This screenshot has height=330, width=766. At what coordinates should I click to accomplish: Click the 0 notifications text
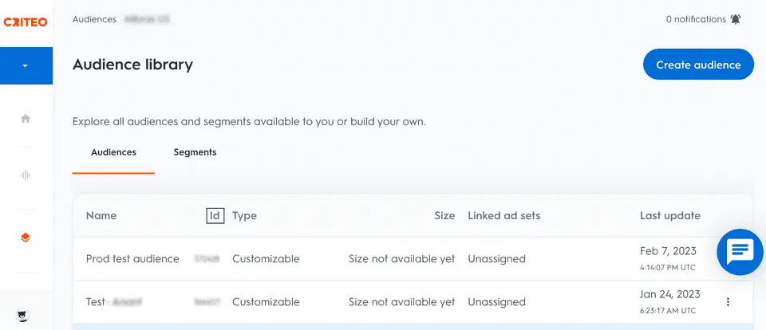tap(696, 19)
